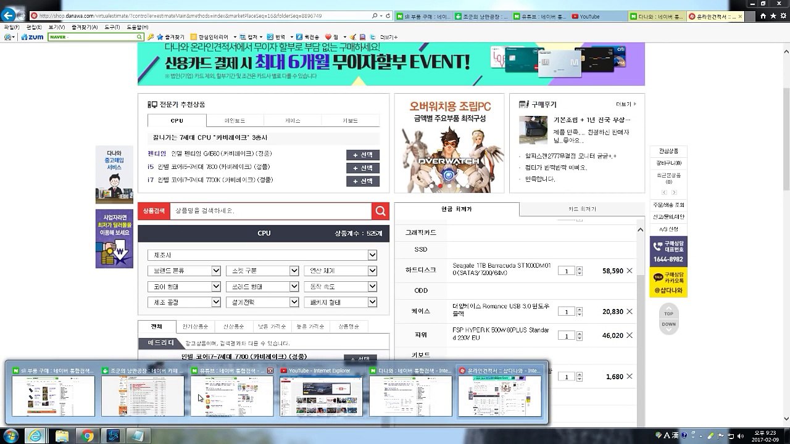
Task: Click the 6개월 무이자할부 EVENT banner
Action: pyautogui.click(x=391, y=64)
